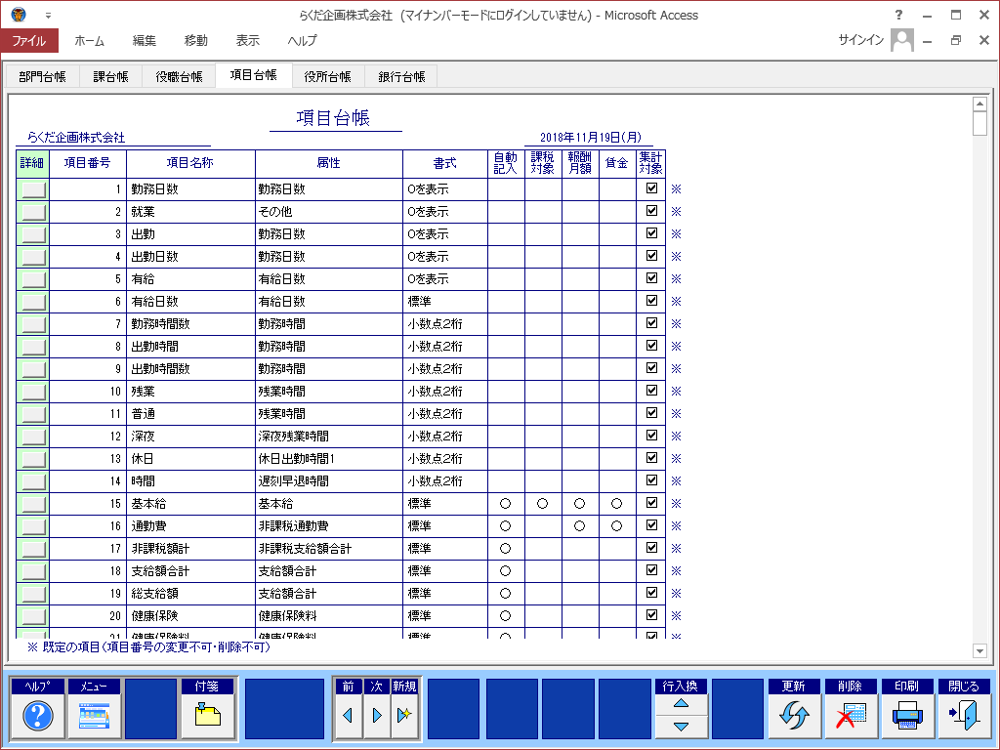1000x750 pixels.
Task: Switch to the 課台帳 tab
Action: [x=111, y=76]
